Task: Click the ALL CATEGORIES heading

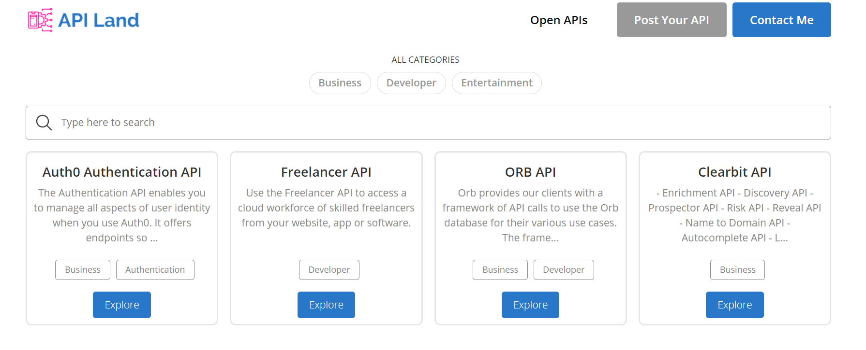Action: [x=425, y=60]
